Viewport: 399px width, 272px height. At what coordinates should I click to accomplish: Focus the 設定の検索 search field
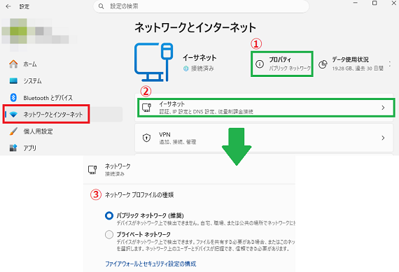[201, 6]
